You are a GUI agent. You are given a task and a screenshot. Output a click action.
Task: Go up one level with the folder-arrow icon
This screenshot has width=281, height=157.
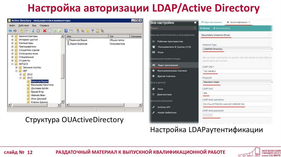point(22,31)
